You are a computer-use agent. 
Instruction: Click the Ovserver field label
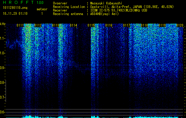pos(60,3)
